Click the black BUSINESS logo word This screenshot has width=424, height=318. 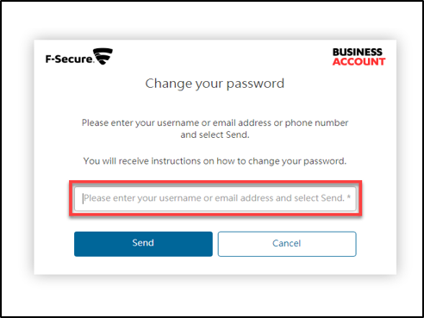click(358, 52)
